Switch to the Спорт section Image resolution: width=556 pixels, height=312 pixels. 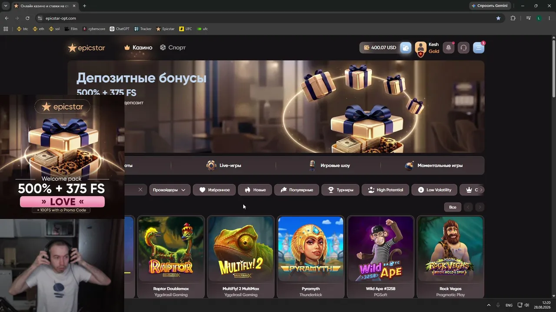pyautogui.click(x=172, y=48)
